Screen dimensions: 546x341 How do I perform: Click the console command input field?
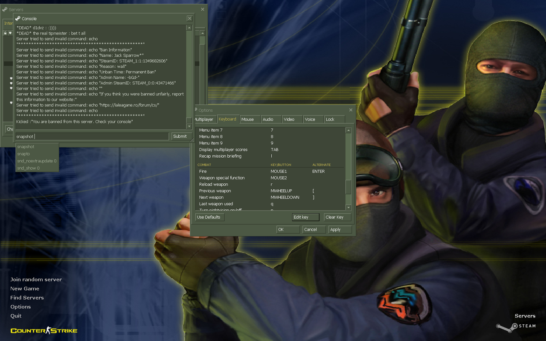click(92, 136)
